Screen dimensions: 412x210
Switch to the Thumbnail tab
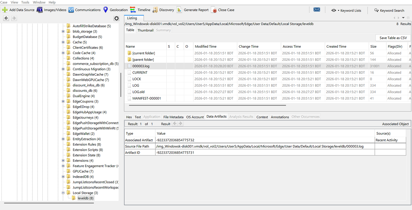pos(145,30)
